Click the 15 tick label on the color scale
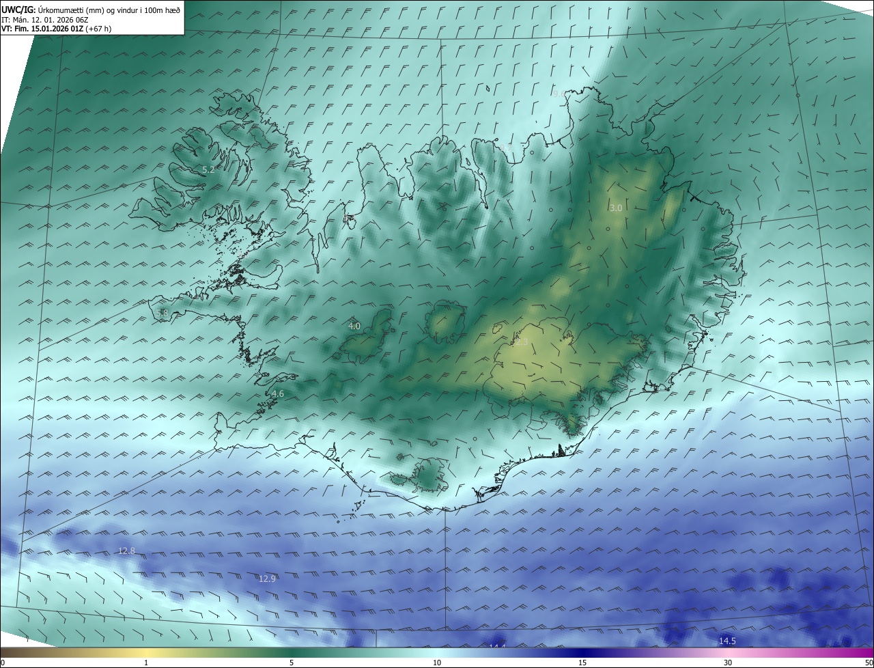The height and width of the screenshot is (668, 874). 582,663
